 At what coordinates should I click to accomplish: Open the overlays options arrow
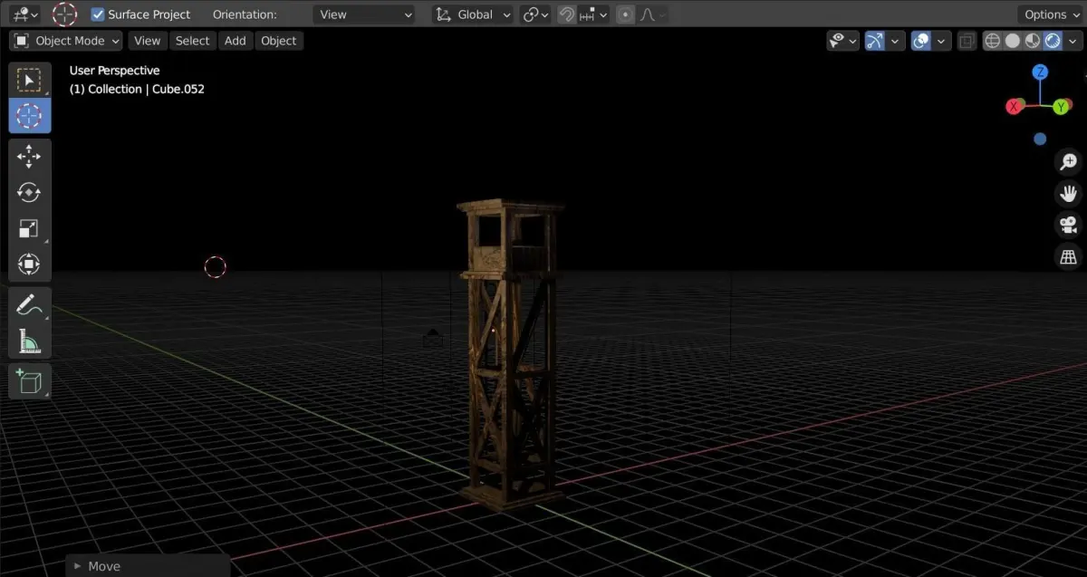pyautogui.click(x=942, y=41)
